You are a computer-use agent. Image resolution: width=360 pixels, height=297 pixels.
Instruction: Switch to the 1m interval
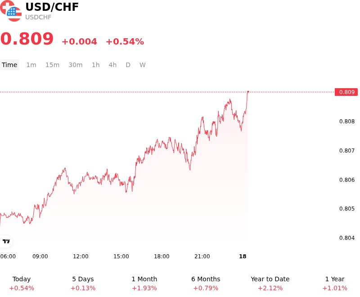click(31, 65)
